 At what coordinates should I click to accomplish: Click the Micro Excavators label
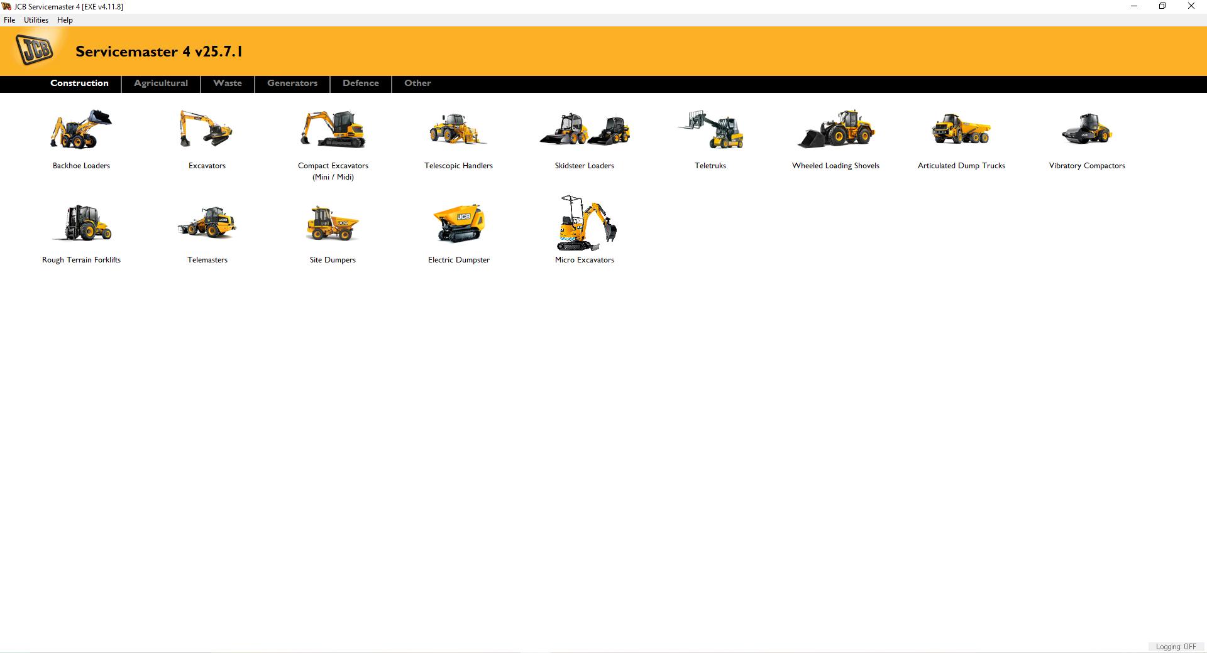[x=585, y=260]
